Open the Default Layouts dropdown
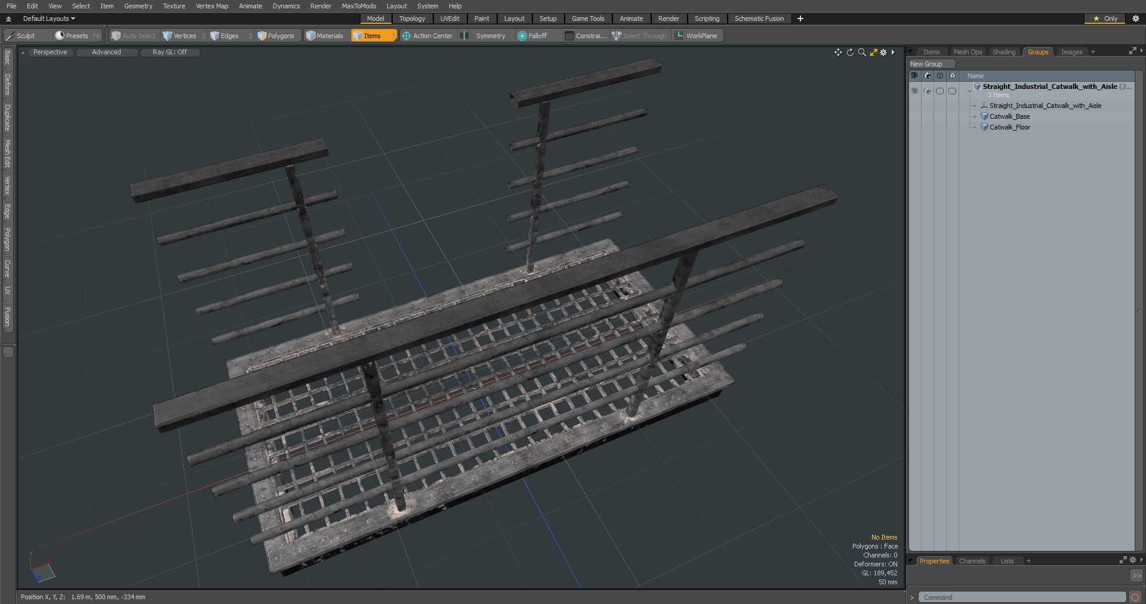The width and height of the screenshot is (1146, 604). tap(49, 19)
